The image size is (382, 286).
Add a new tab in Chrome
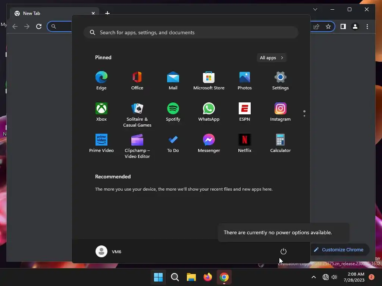pyautogui.click(x=107, y=13)
